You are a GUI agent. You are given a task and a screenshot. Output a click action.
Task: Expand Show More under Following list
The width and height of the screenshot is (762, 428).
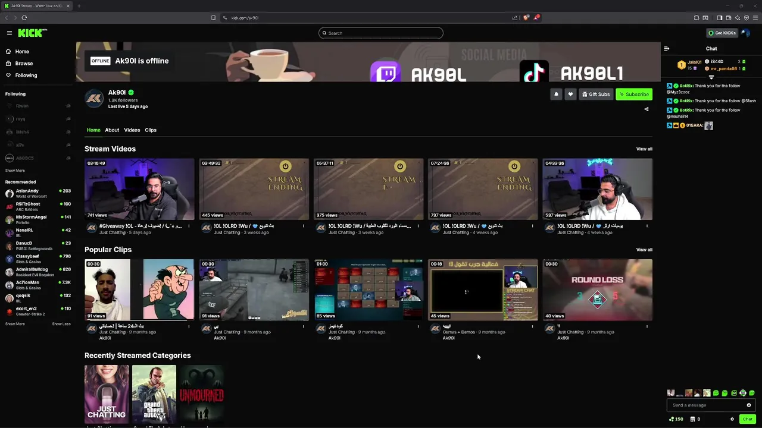coord(15,171)
